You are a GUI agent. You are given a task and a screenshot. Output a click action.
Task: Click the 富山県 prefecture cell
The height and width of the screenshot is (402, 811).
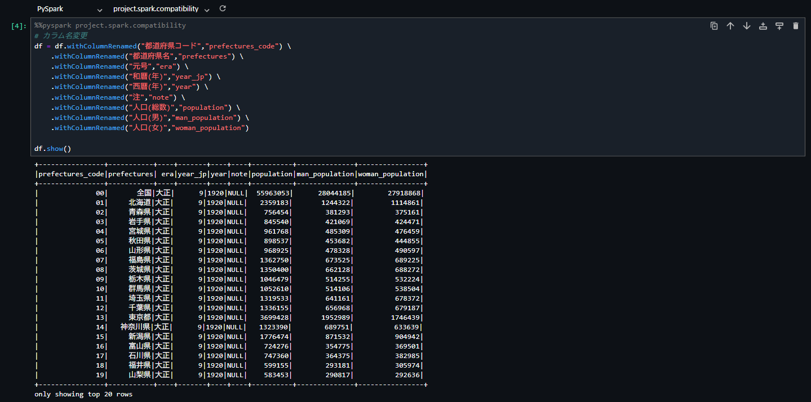click(x=140, y=346)
